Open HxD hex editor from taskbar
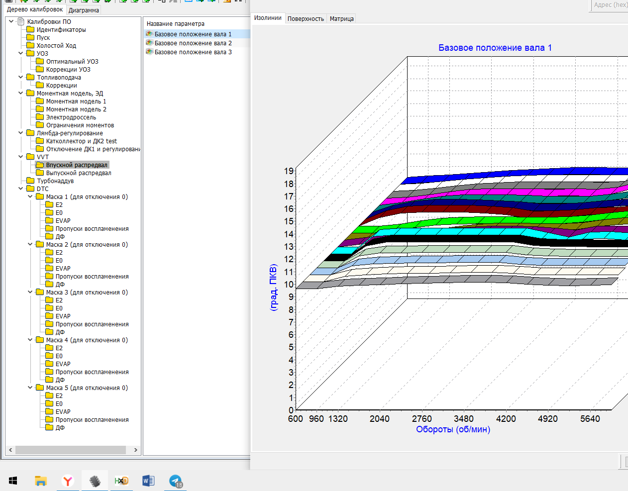 [x=121, y=481]
